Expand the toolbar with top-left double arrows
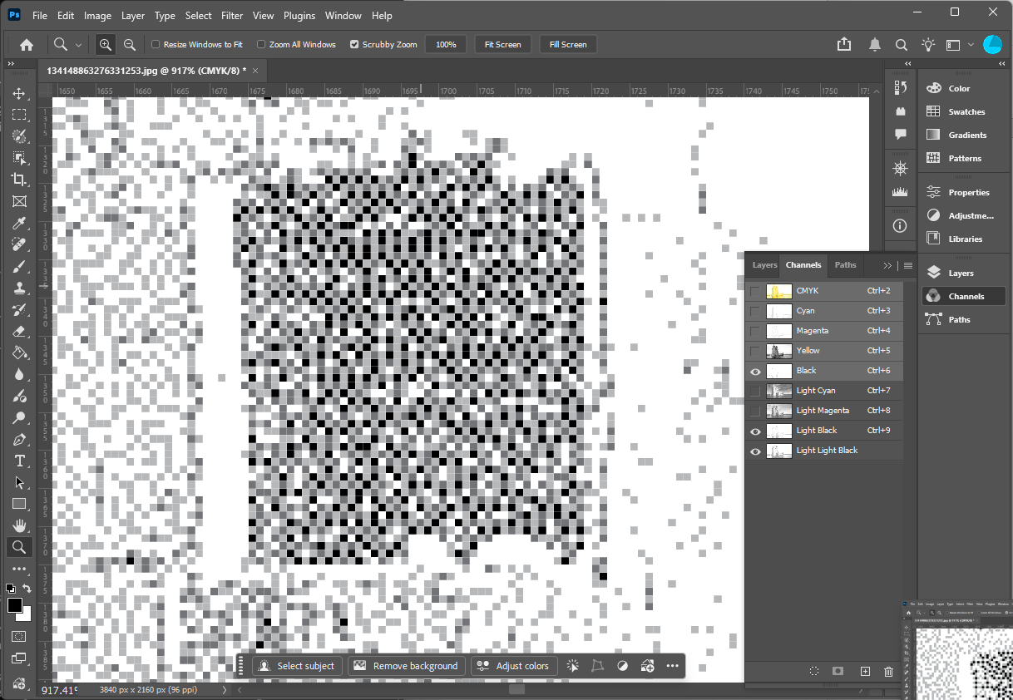The width and height of the screenshot is (1013, 700). pos(11,64)
